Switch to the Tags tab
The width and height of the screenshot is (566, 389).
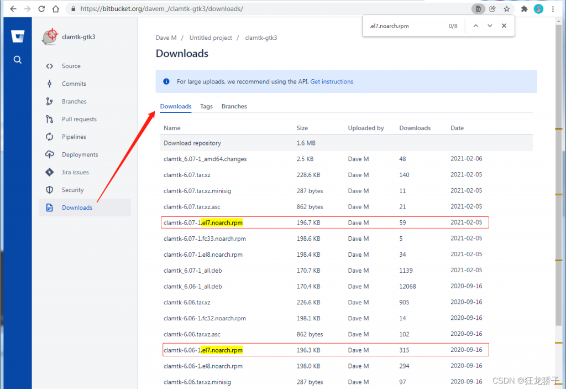[206, 106]
